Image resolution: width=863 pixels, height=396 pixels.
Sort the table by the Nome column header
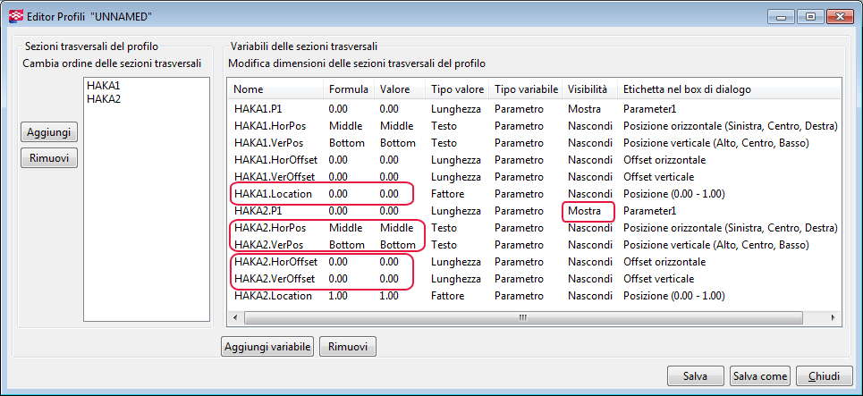point(250,89)
